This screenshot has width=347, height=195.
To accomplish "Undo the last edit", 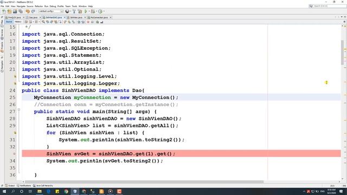I will point(28,11).
